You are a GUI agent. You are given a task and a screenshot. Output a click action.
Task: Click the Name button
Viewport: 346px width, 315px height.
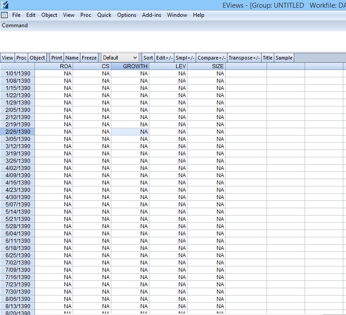(72, 58)
